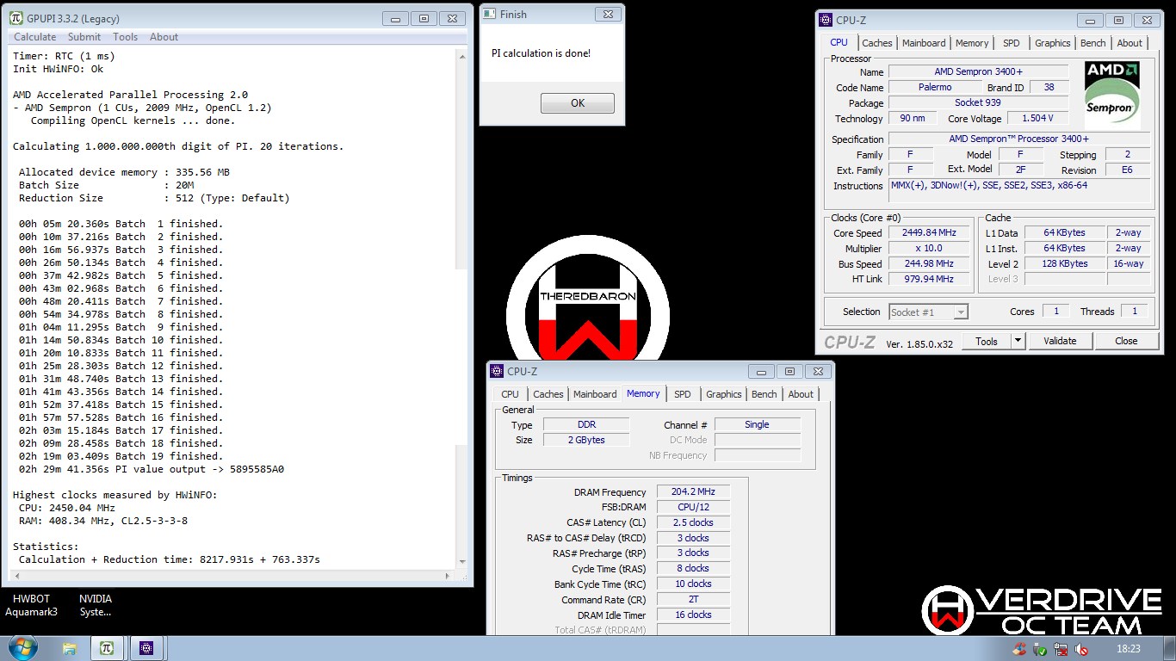Select About tab in the CPU-Z memory window
Viewport: 1176px width, 661px height.
pos(801,394)
